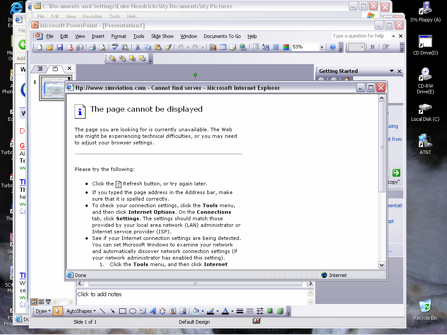Run the ABC Spelling check icon
Screen dimensions: 447x335
click(115, 47)
